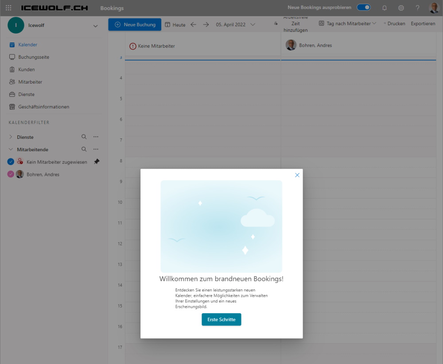Open Dienste in the sidebar

pyautogui.click(x=22, y=94)
